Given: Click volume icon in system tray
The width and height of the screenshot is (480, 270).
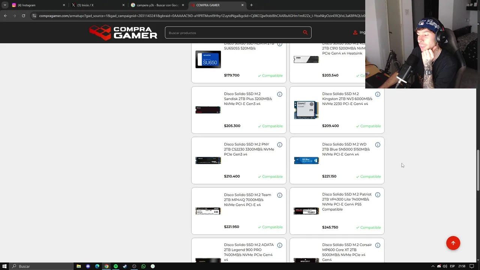Looking at the screenshot, I should (445, 266).
